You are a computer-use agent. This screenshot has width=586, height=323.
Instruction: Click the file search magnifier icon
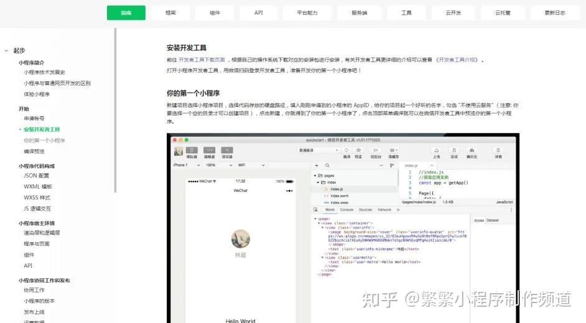tap(327, 165)
